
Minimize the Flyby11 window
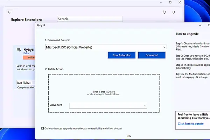click(x=200, y=25)
